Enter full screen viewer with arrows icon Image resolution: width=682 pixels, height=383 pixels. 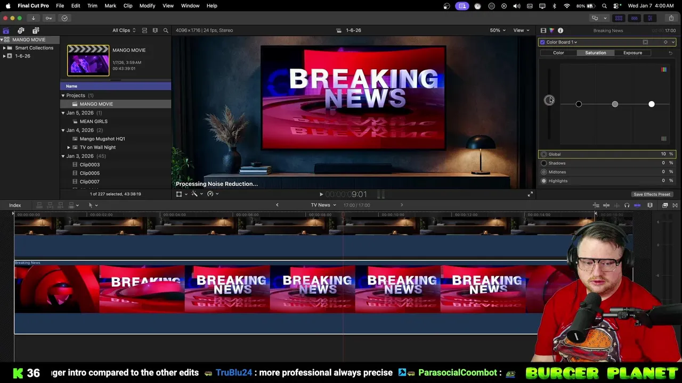pyautogui.click(x=530, y=194)
